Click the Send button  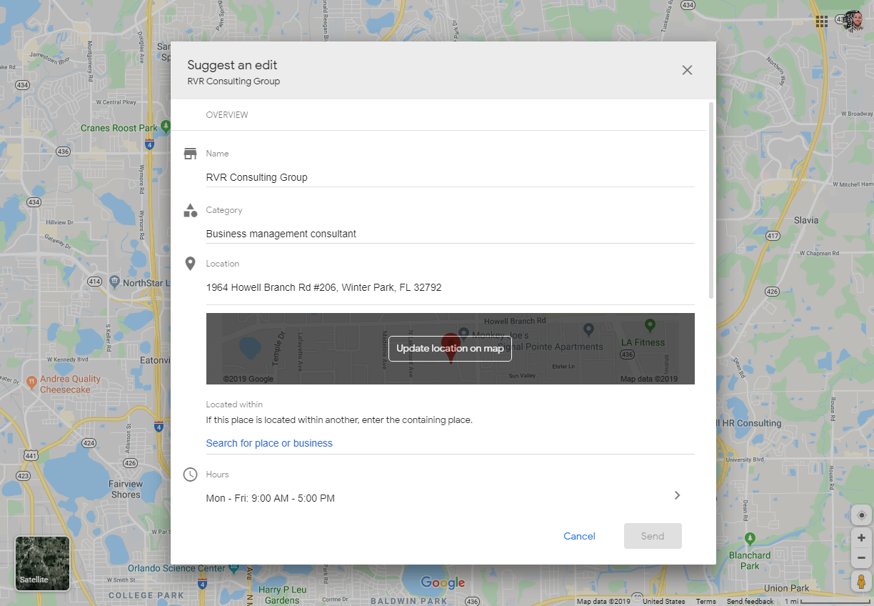point(652,536)
